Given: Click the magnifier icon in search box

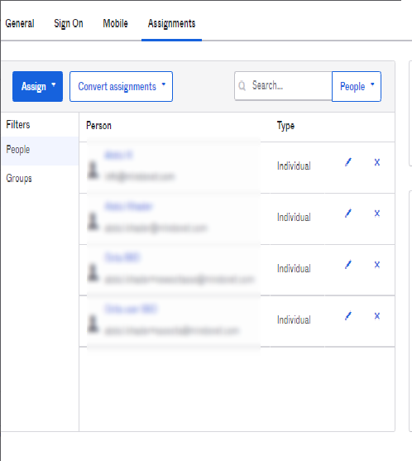Looking at the screenshot, I should tap(242, 86).
